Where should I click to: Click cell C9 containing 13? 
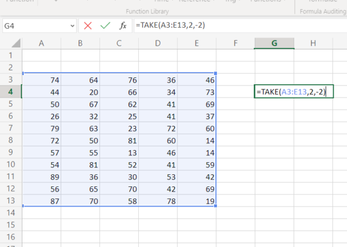119,152
